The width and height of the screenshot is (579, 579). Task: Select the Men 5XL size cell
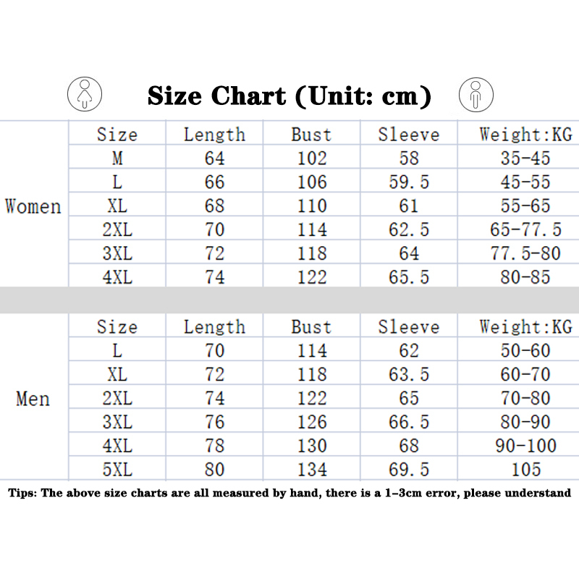pos(117,470)
